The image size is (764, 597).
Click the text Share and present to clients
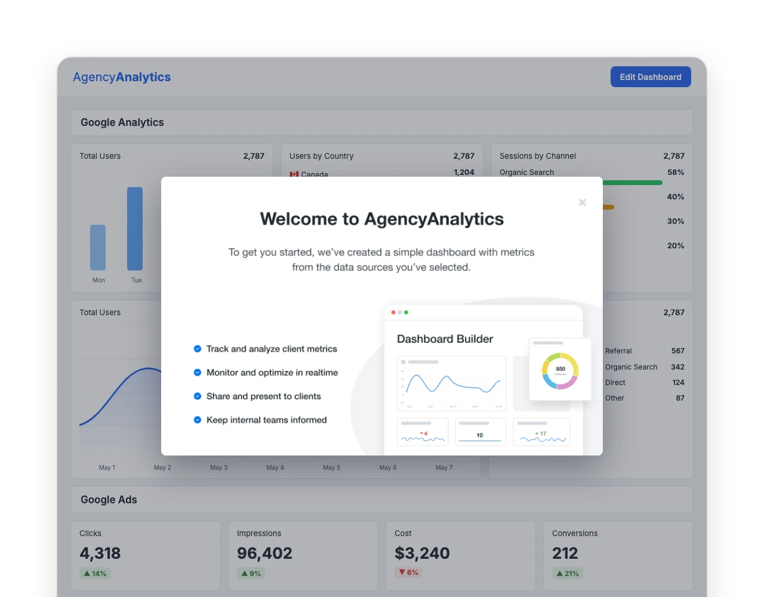(x=264, y=396)
